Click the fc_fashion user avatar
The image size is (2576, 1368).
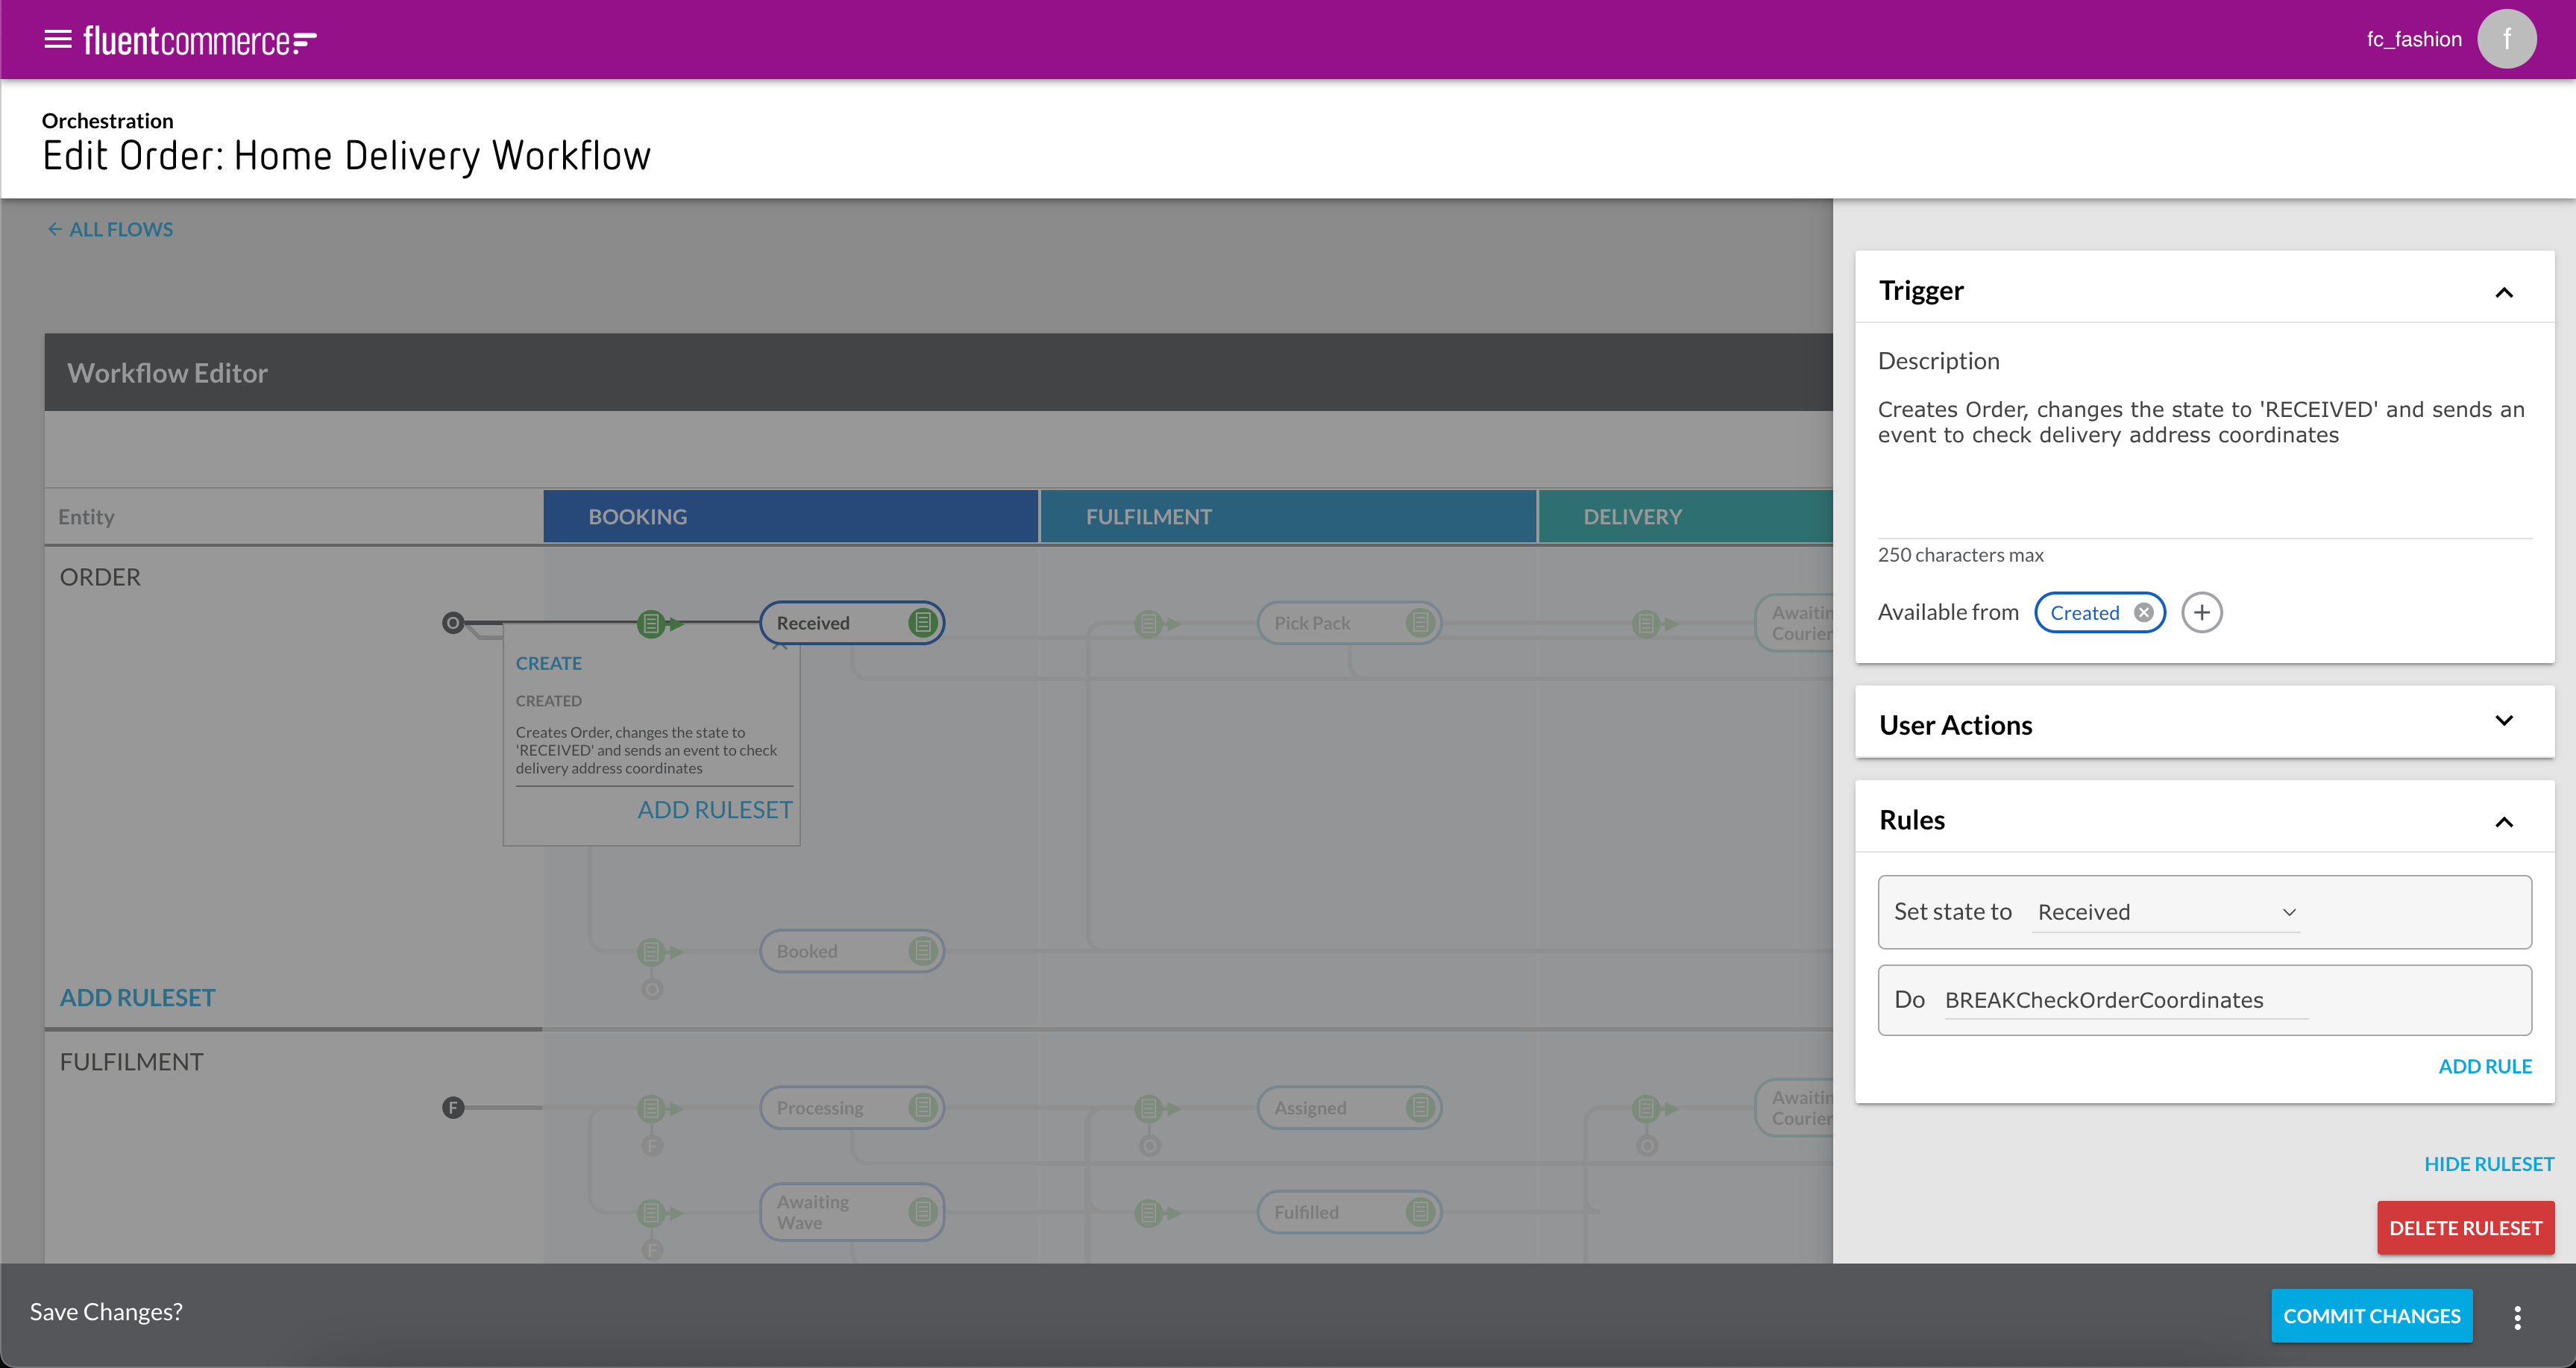point(2506,39)
